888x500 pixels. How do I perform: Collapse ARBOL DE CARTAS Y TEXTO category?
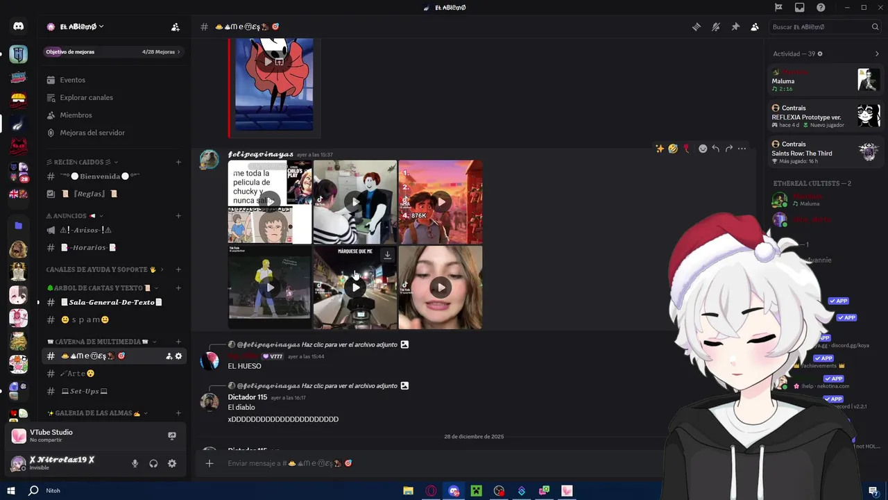tap(102, 288)
